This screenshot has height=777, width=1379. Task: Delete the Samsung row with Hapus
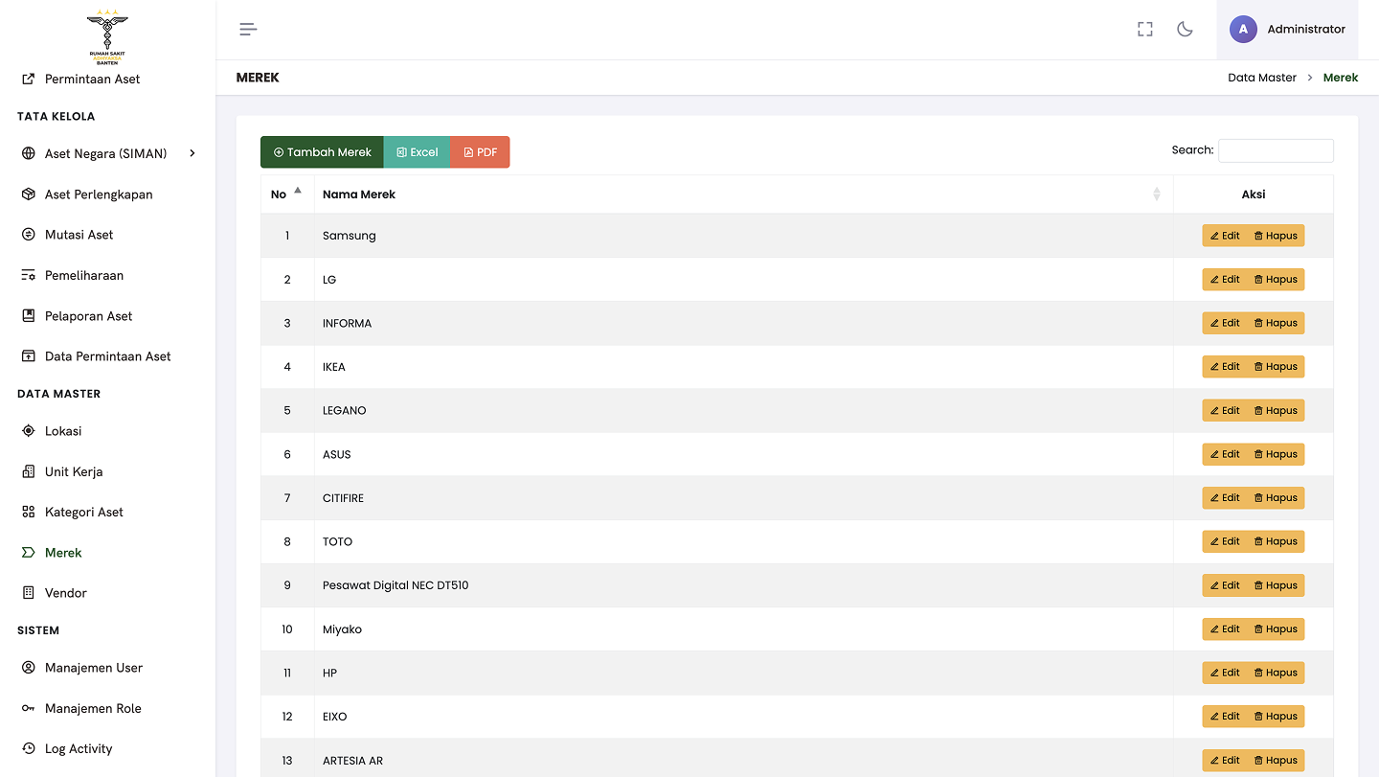coord(1276,236)
